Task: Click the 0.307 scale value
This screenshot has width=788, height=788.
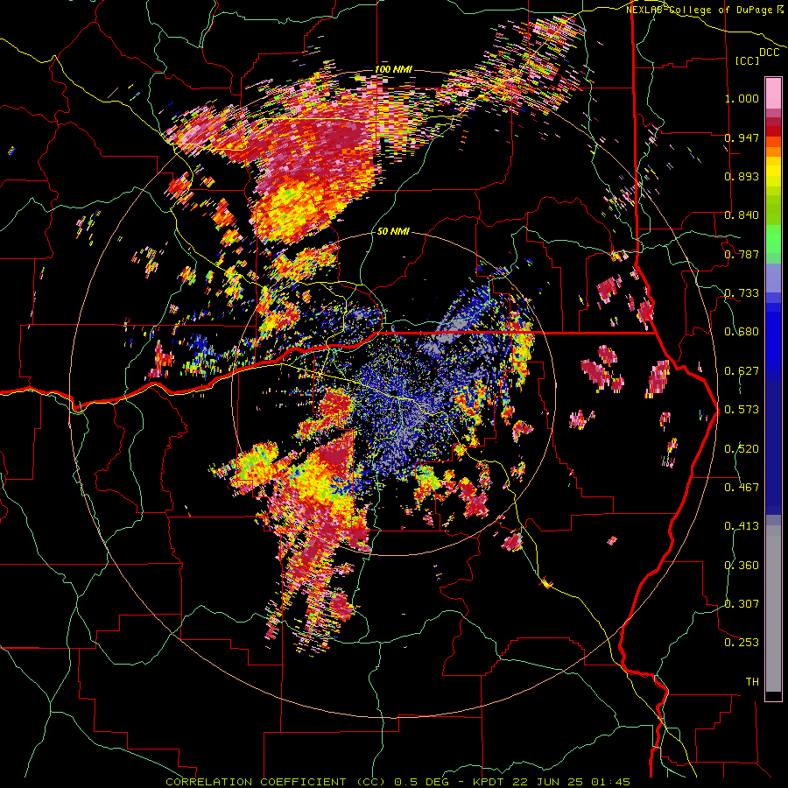Action: click(x=742, y=603)
